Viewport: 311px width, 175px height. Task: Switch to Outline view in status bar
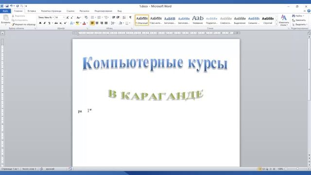(x=271, y=169)
